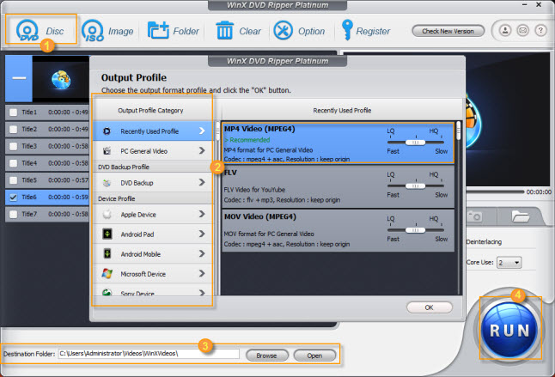This screenshot has width=555, height=377.
Task: Check the Title5 checkbox
Action: pos(13,180)
